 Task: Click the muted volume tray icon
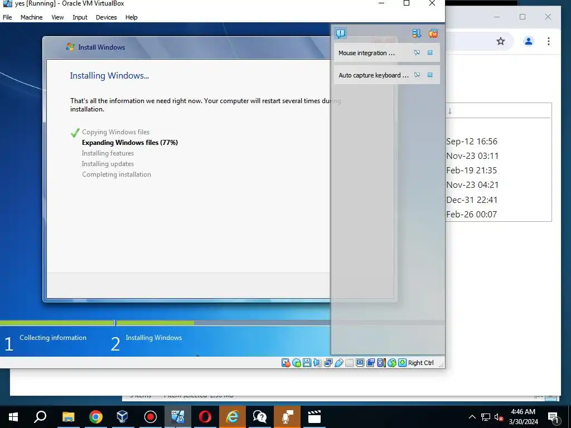click(x=499, y=417)
